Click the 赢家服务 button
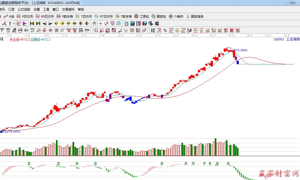The height and width of the screenshot is (180, 300). pos(195,16)
